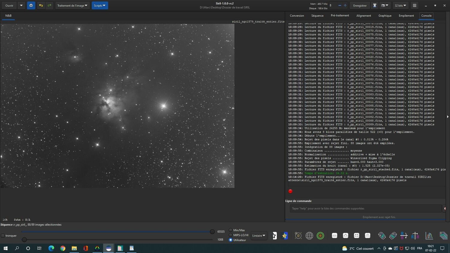Click the undo arrow icon
Image resolution: width=450 pixels, height=253 pixels.
point(41,5)
